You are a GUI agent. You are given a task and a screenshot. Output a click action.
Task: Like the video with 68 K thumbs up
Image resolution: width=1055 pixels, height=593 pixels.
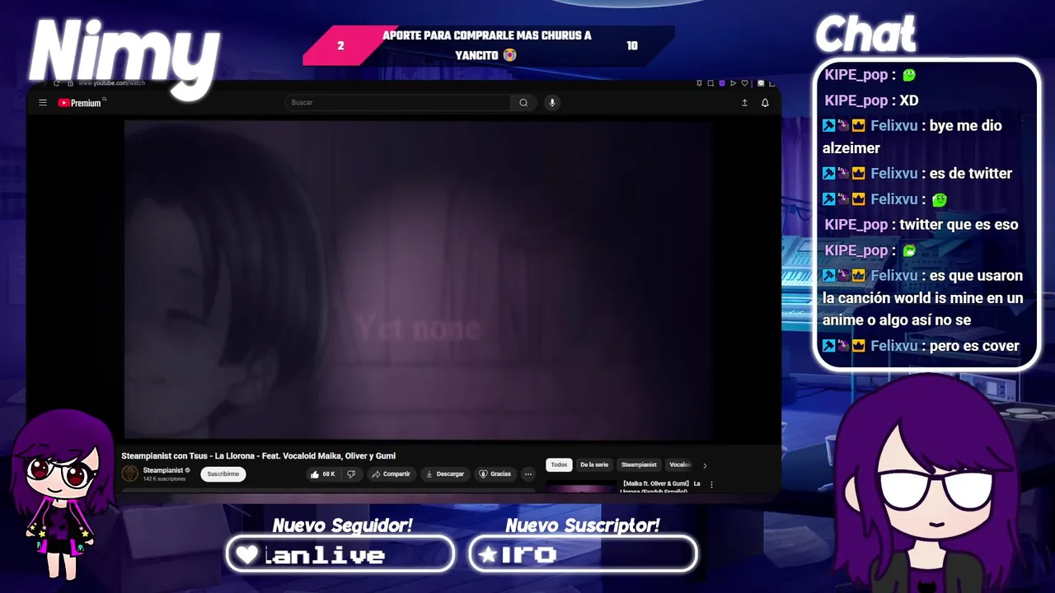click(322, 474)
